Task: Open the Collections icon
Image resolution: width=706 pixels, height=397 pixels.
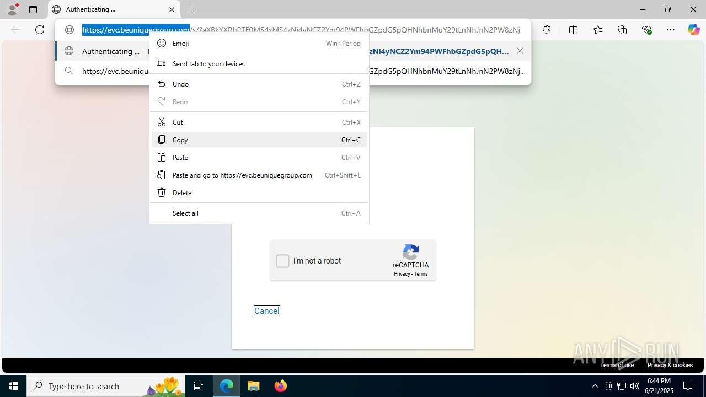Action: [622, 30]
